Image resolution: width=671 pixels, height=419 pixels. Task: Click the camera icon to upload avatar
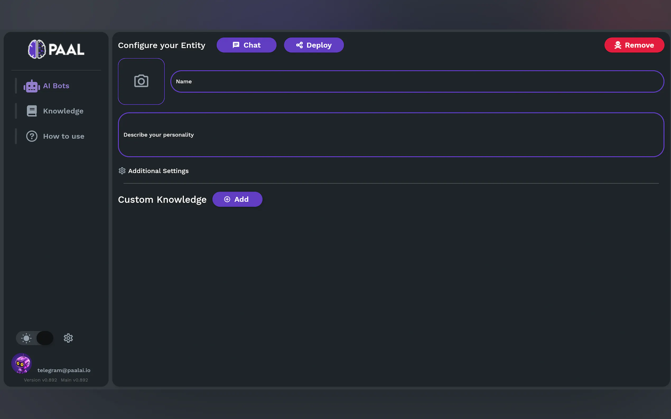[141, 81]
